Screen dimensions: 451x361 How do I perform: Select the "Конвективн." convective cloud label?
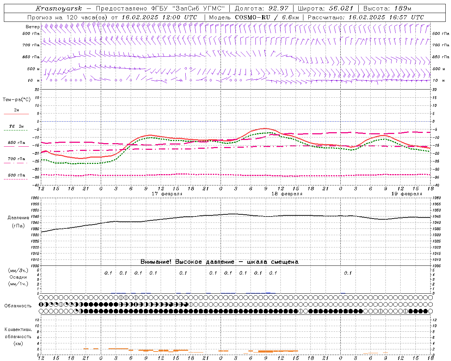(x=18, y=330)
